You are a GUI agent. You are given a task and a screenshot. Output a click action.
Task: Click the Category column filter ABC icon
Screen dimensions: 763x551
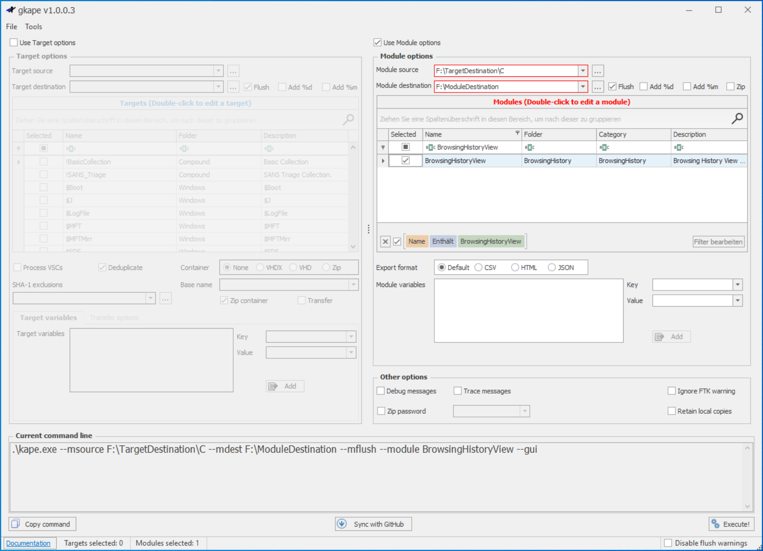[x=604, y=147]
